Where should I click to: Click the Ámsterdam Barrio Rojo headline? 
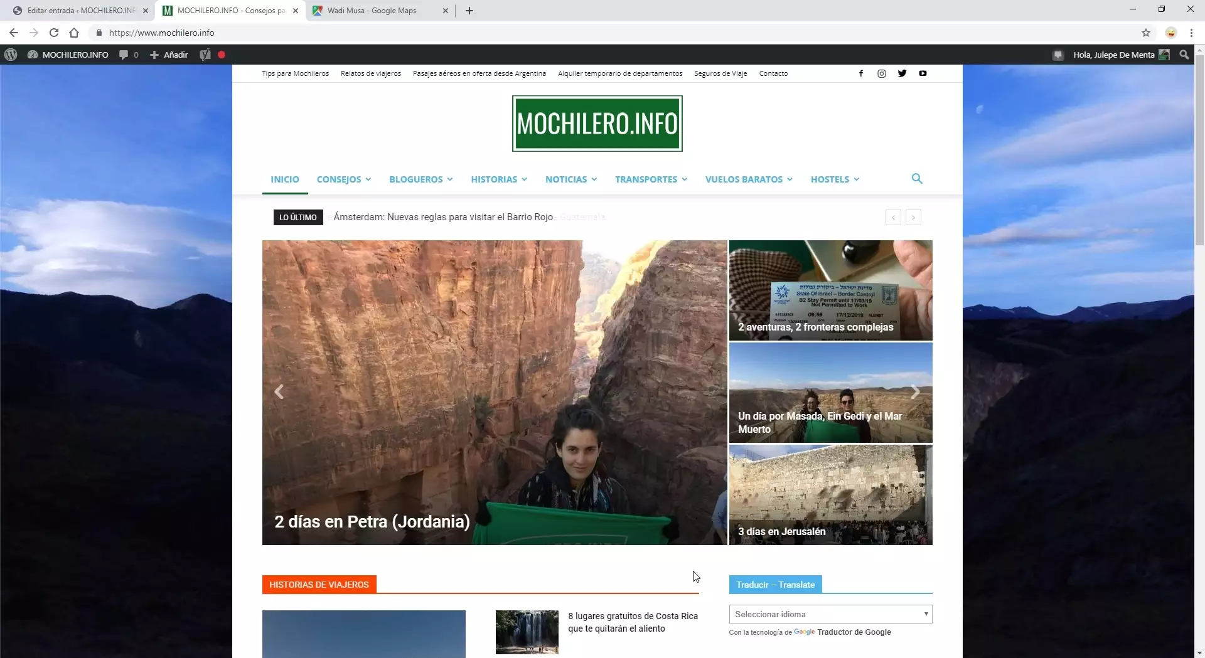443,217
